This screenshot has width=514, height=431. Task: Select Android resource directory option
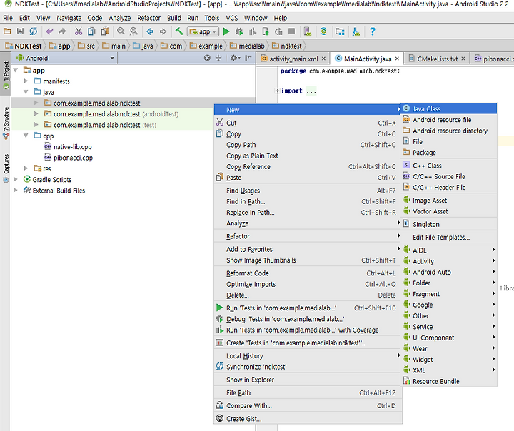(x=448, y=131)
